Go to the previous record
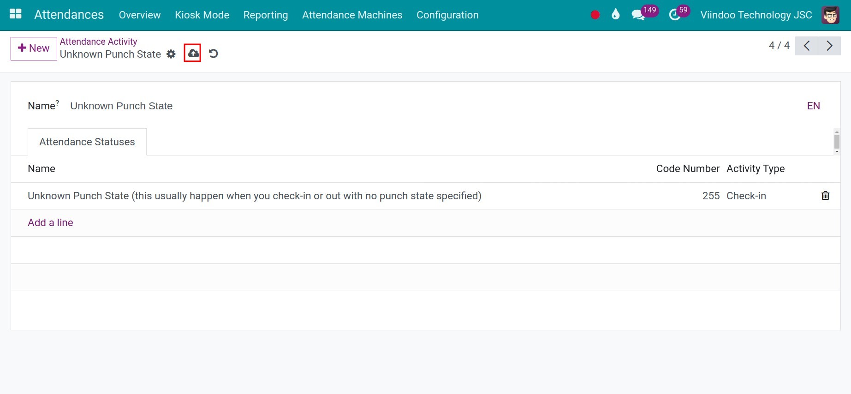This screenshot has height=394, width=851. [x=807, y=46]
